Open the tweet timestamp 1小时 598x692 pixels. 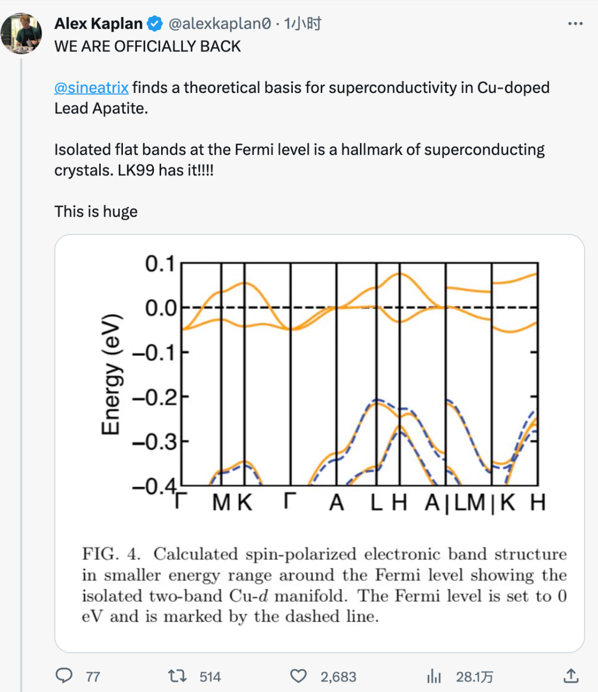[x=303, y=24]
